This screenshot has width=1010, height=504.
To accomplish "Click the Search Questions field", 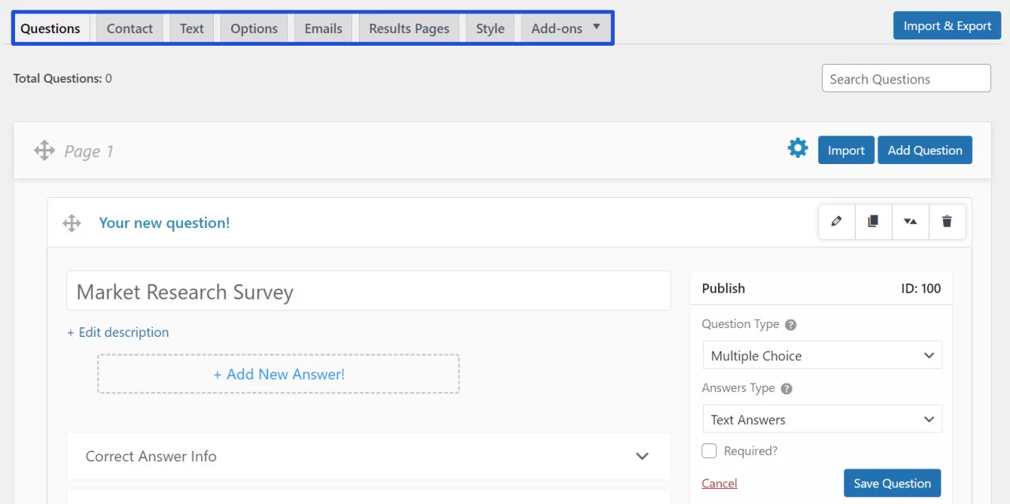I will 906,78.
